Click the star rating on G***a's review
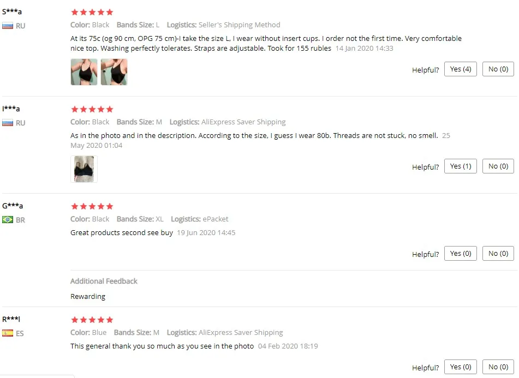The image size is (519, 378). click(92, 206)
